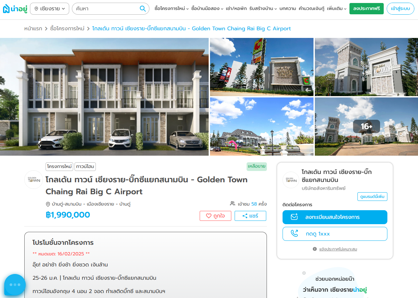Click the address บ้านดู่-สนามบิน - เมืองเชียงราย
Screen dimensions: 418x298
91,204
